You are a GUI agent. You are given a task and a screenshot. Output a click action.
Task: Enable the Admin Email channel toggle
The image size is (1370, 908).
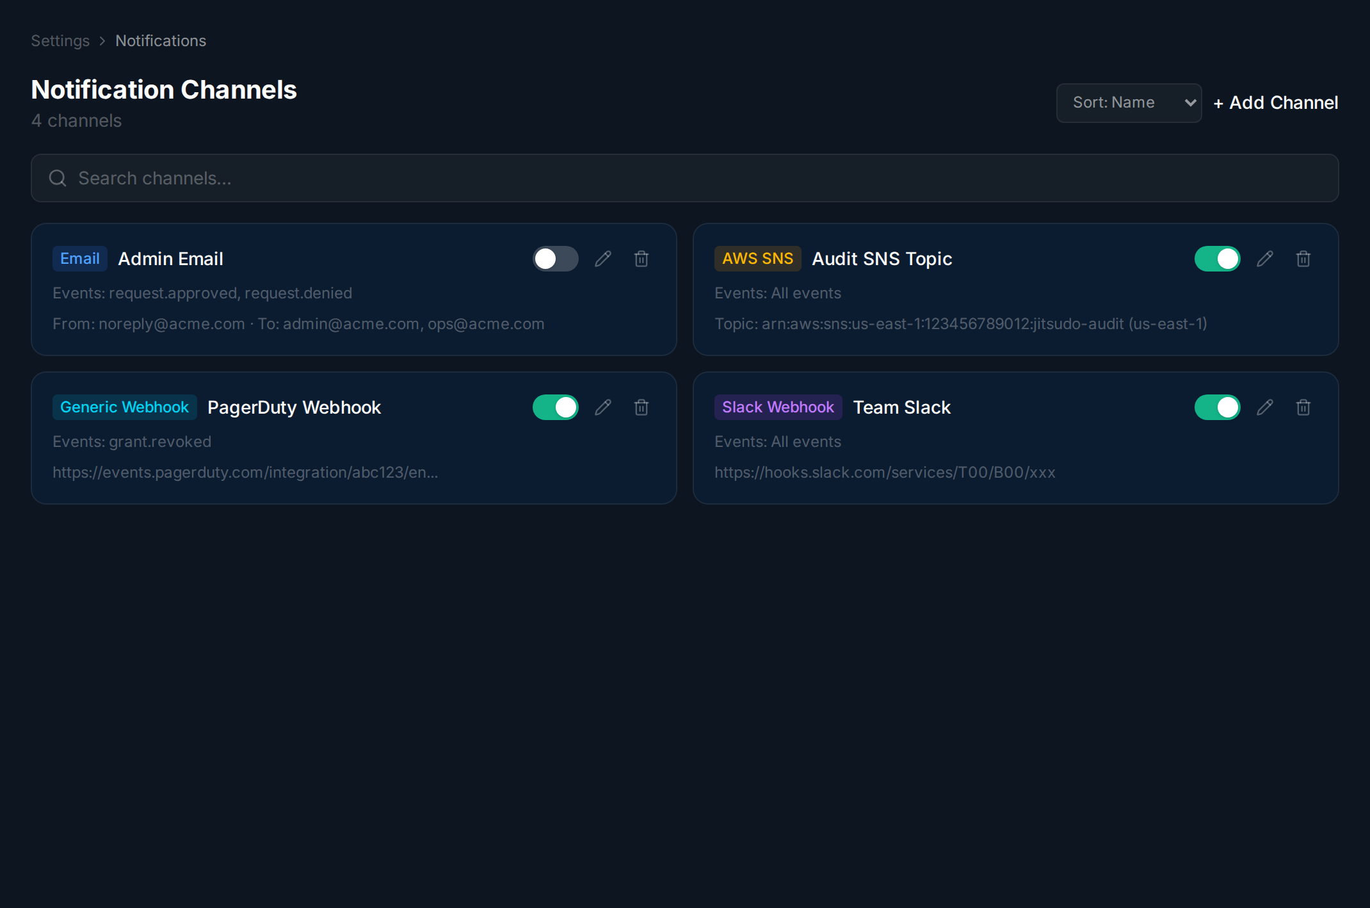click(x=556, y=259)
